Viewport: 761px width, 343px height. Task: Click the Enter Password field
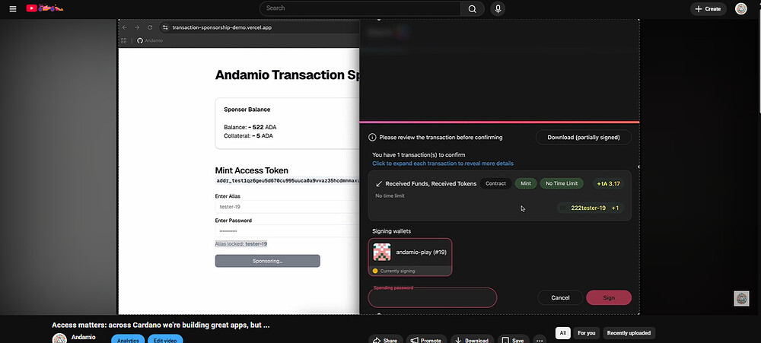click(288, 231)
